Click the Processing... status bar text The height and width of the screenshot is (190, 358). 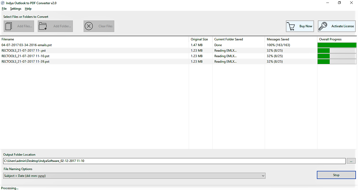point(10,188)
